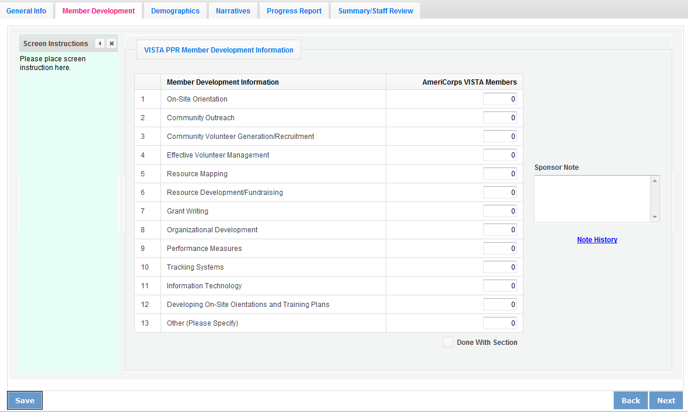Click the Grant Writing members field
688x412 pixels.
coord(500,211)
